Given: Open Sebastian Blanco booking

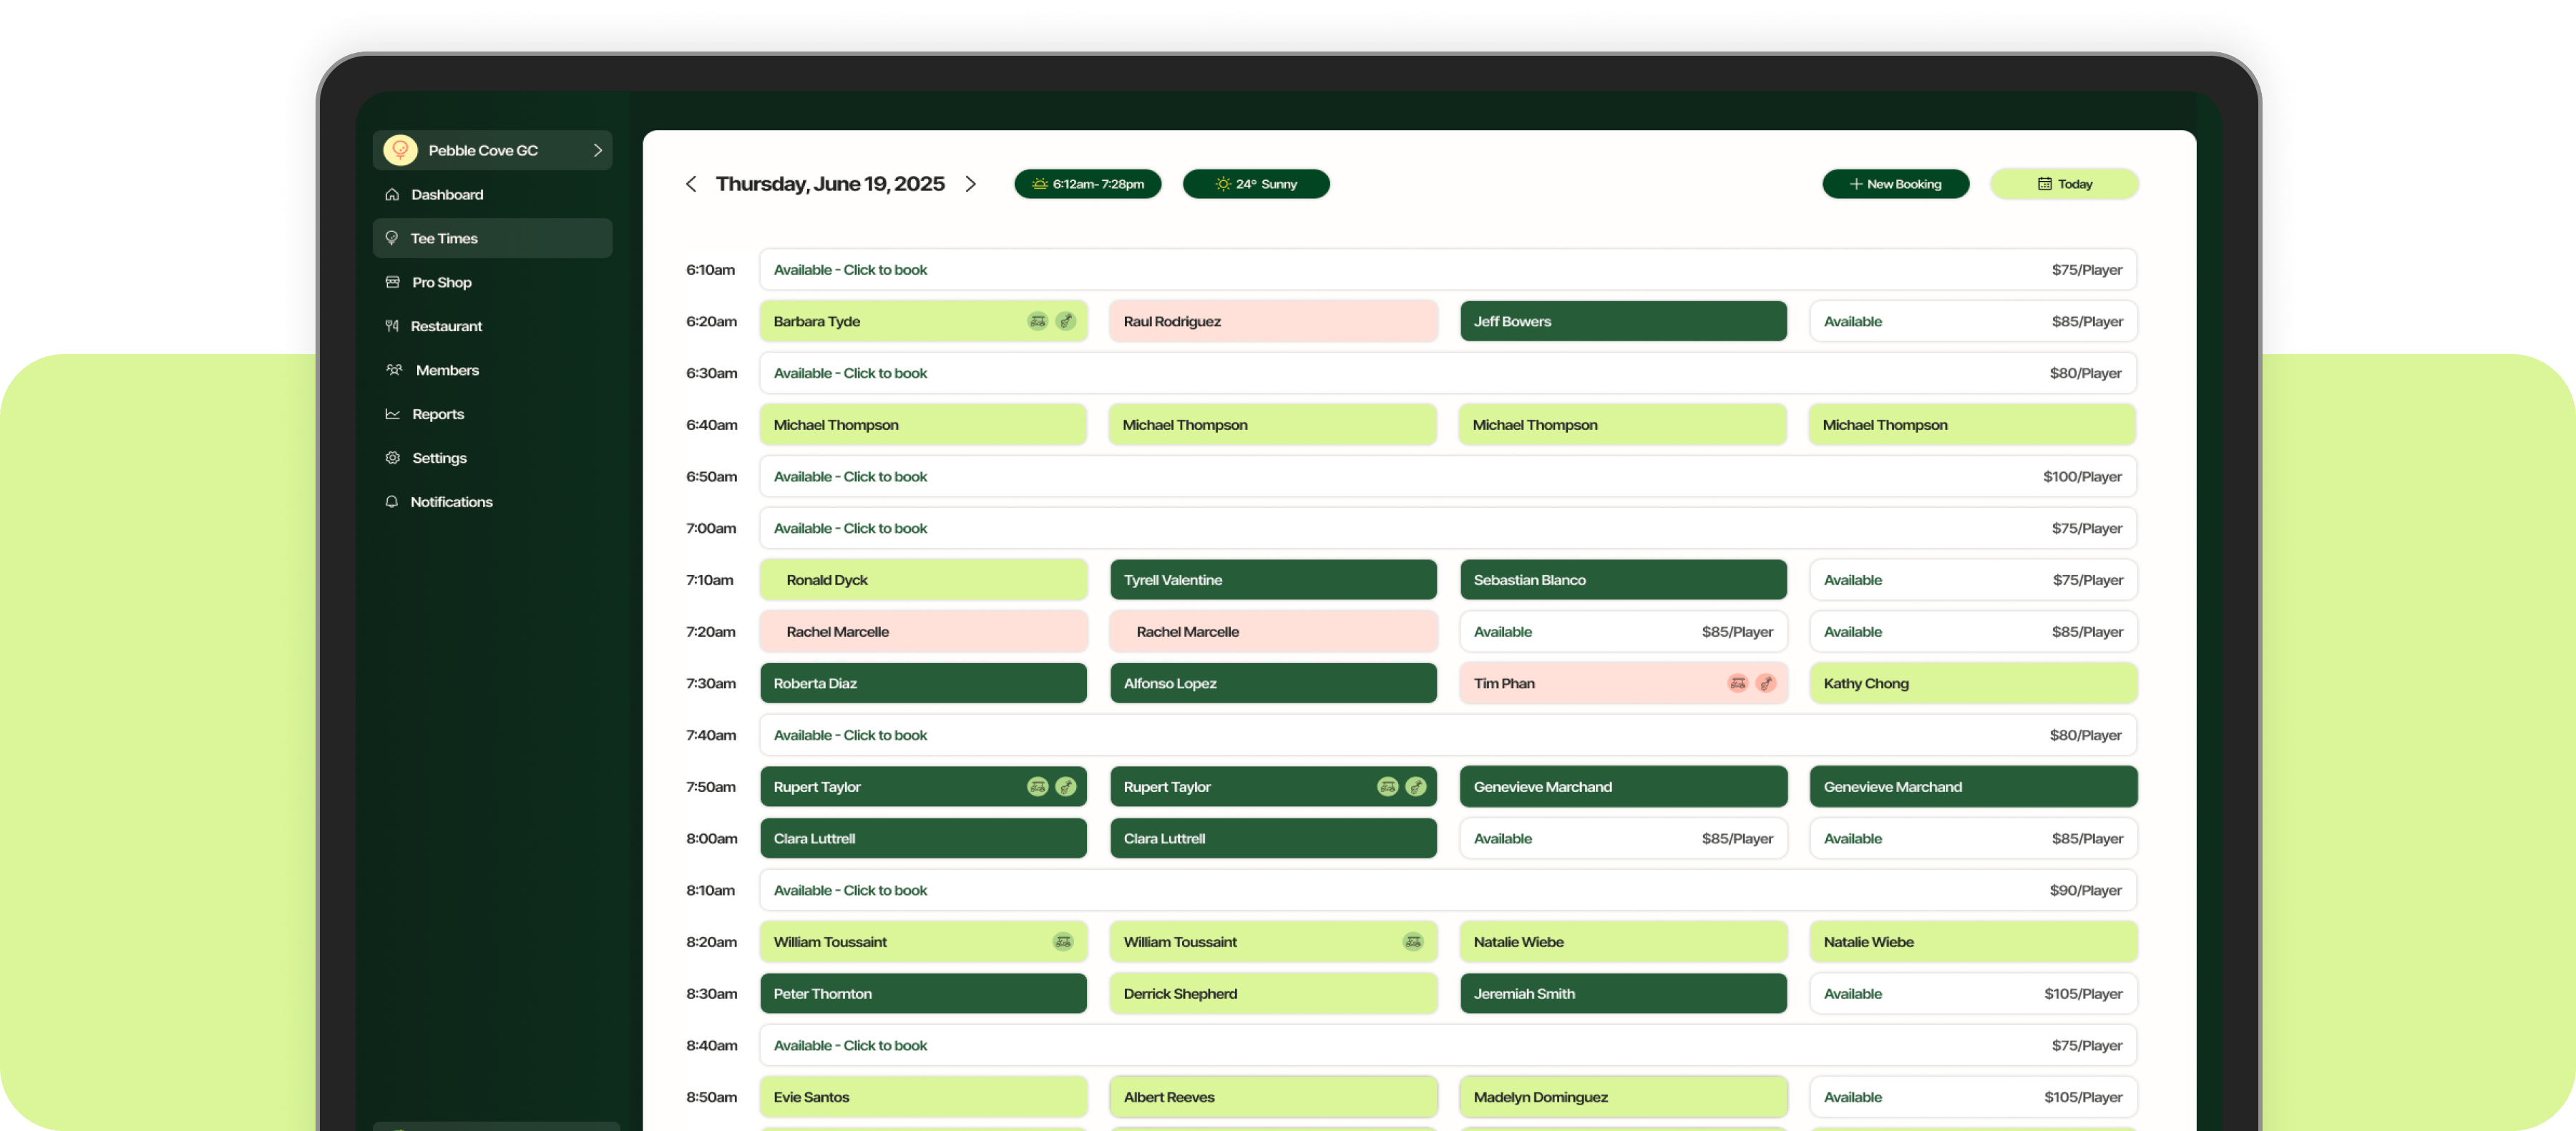Looking at the screenshot, I should coord(1623,580).
